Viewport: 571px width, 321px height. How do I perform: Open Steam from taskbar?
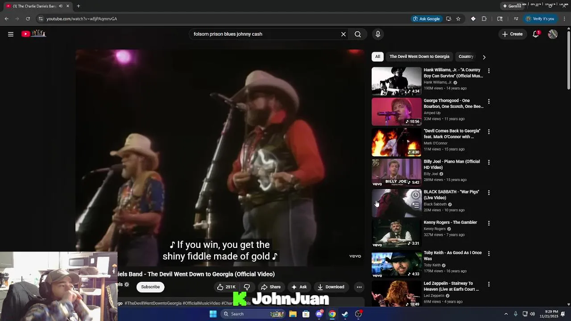[x=345, y=314]
